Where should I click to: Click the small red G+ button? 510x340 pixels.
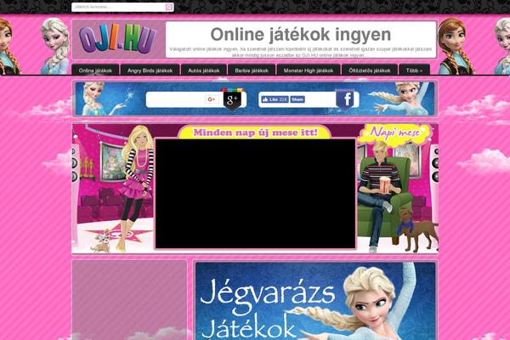point(212,99)
